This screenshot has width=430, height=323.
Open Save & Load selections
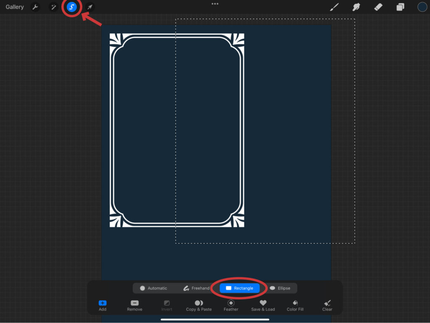[x=263, y=305]
